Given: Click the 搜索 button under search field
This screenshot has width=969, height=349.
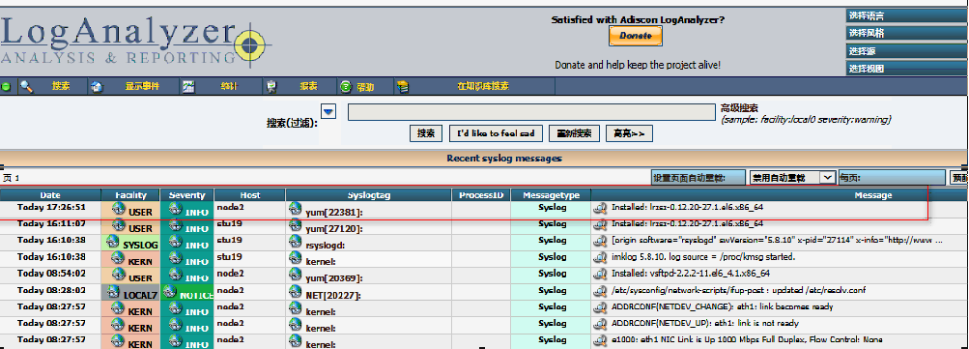Looking at the screenshot, I should coord(426,133).
